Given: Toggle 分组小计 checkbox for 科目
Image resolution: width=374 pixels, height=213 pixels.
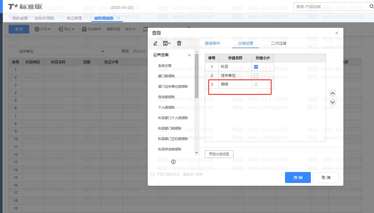Looking at the screenshot, I should tap(256, 67).
